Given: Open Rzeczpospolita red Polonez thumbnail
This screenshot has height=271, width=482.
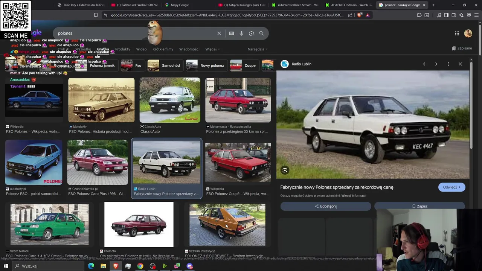Looking at the screenshot, I should tap(238, 100).
